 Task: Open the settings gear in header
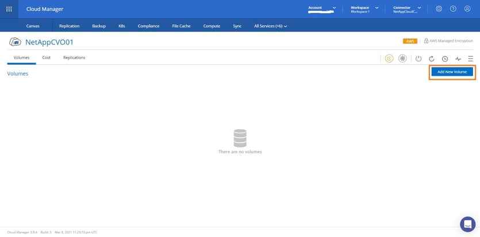[x=439, y=9]
